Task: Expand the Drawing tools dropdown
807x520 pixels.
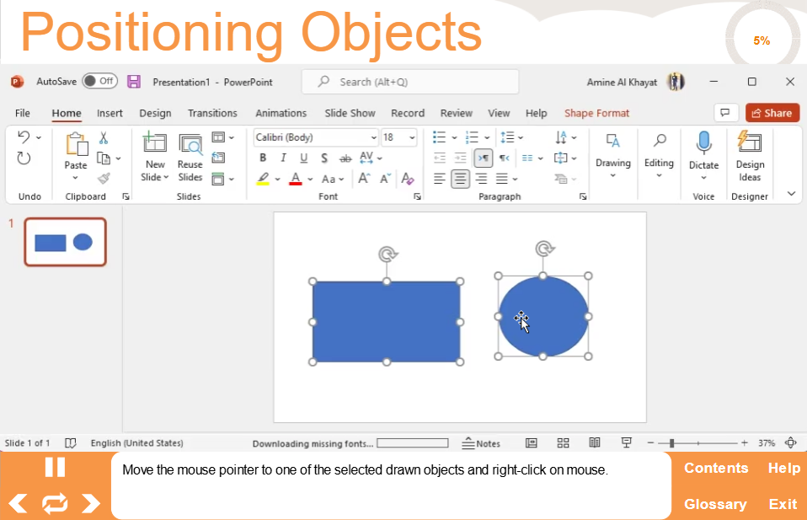Action: coord(612,157)
